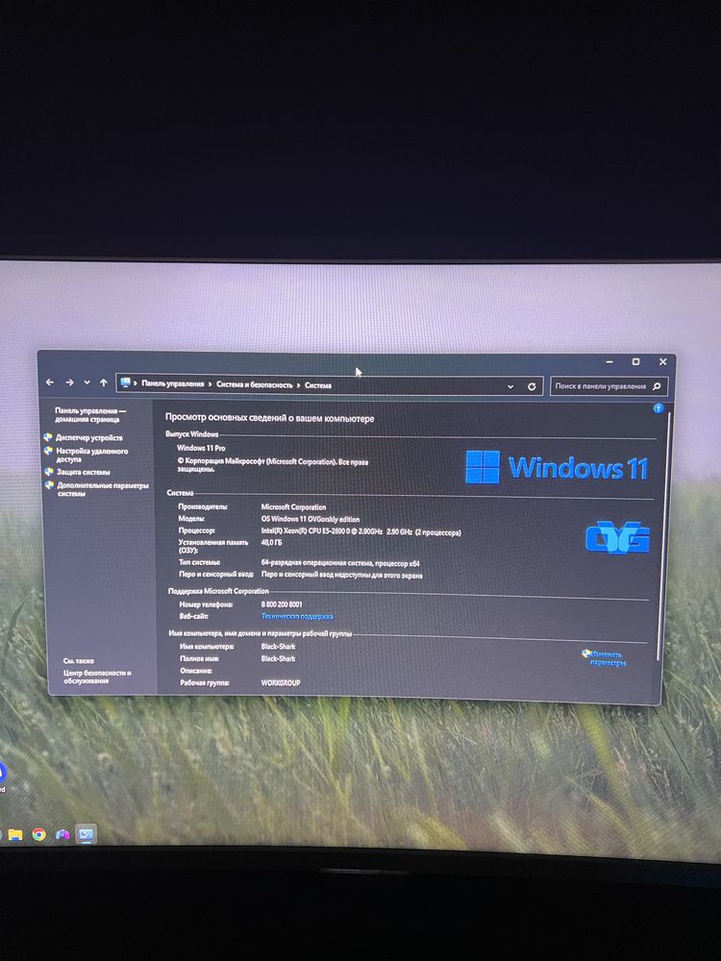
Task: Open Настройка удаленного доступа link
Action: tap(92, 455)
